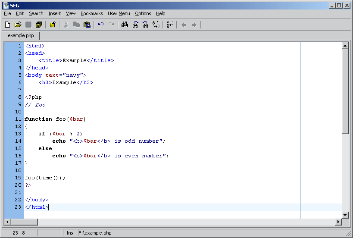The height and width of the screenshot is (238, 353).
Task: Click the SEG application title icon
Action: pyautogui.click(x=6, y=6)
